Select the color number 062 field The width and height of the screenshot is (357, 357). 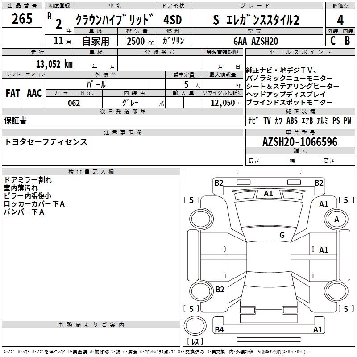[74, 103]
